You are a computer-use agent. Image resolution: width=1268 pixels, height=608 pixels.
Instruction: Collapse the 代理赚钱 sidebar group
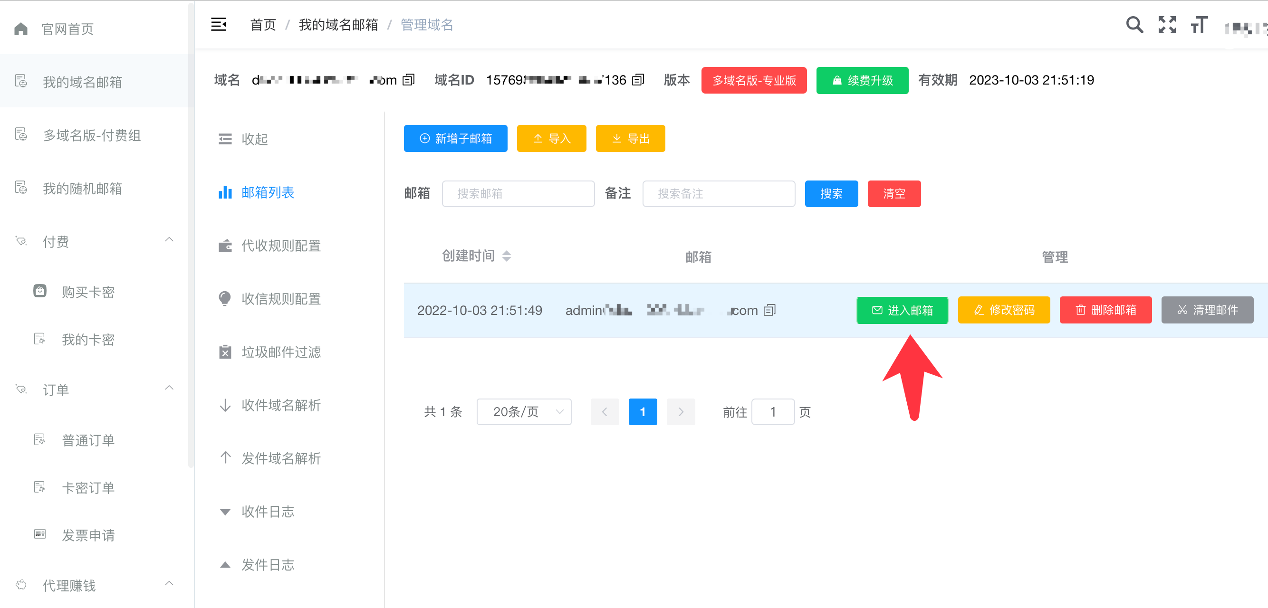(169, 584)
